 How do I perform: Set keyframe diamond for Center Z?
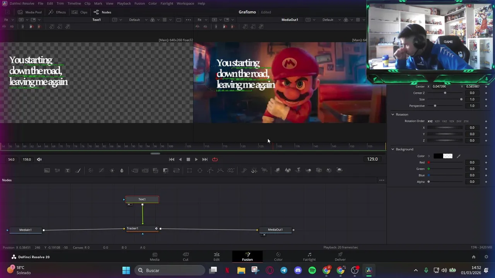coord(486,93)
